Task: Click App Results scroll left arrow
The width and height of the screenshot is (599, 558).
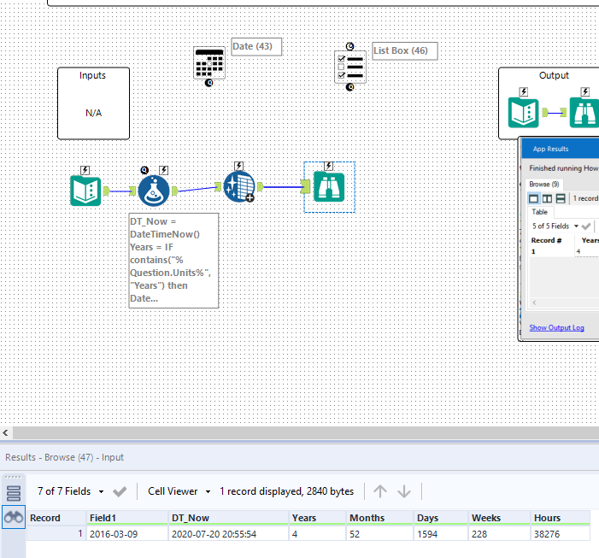Action: [534, 302]
